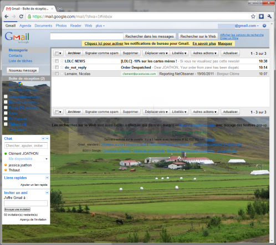This screenshot has height=245, width=276.
Task: Go back with browser back arrow
Action: [6, 17]
